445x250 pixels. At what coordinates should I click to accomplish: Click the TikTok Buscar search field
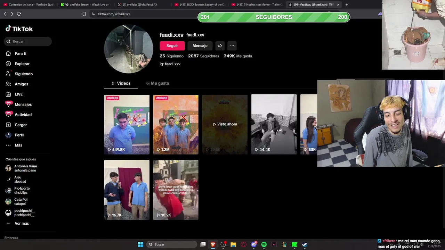(x=28, y=41)
